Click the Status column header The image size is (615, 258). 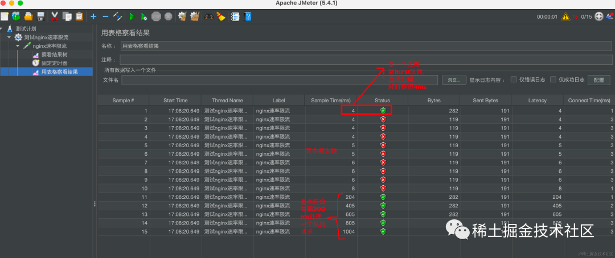(383, 100)
